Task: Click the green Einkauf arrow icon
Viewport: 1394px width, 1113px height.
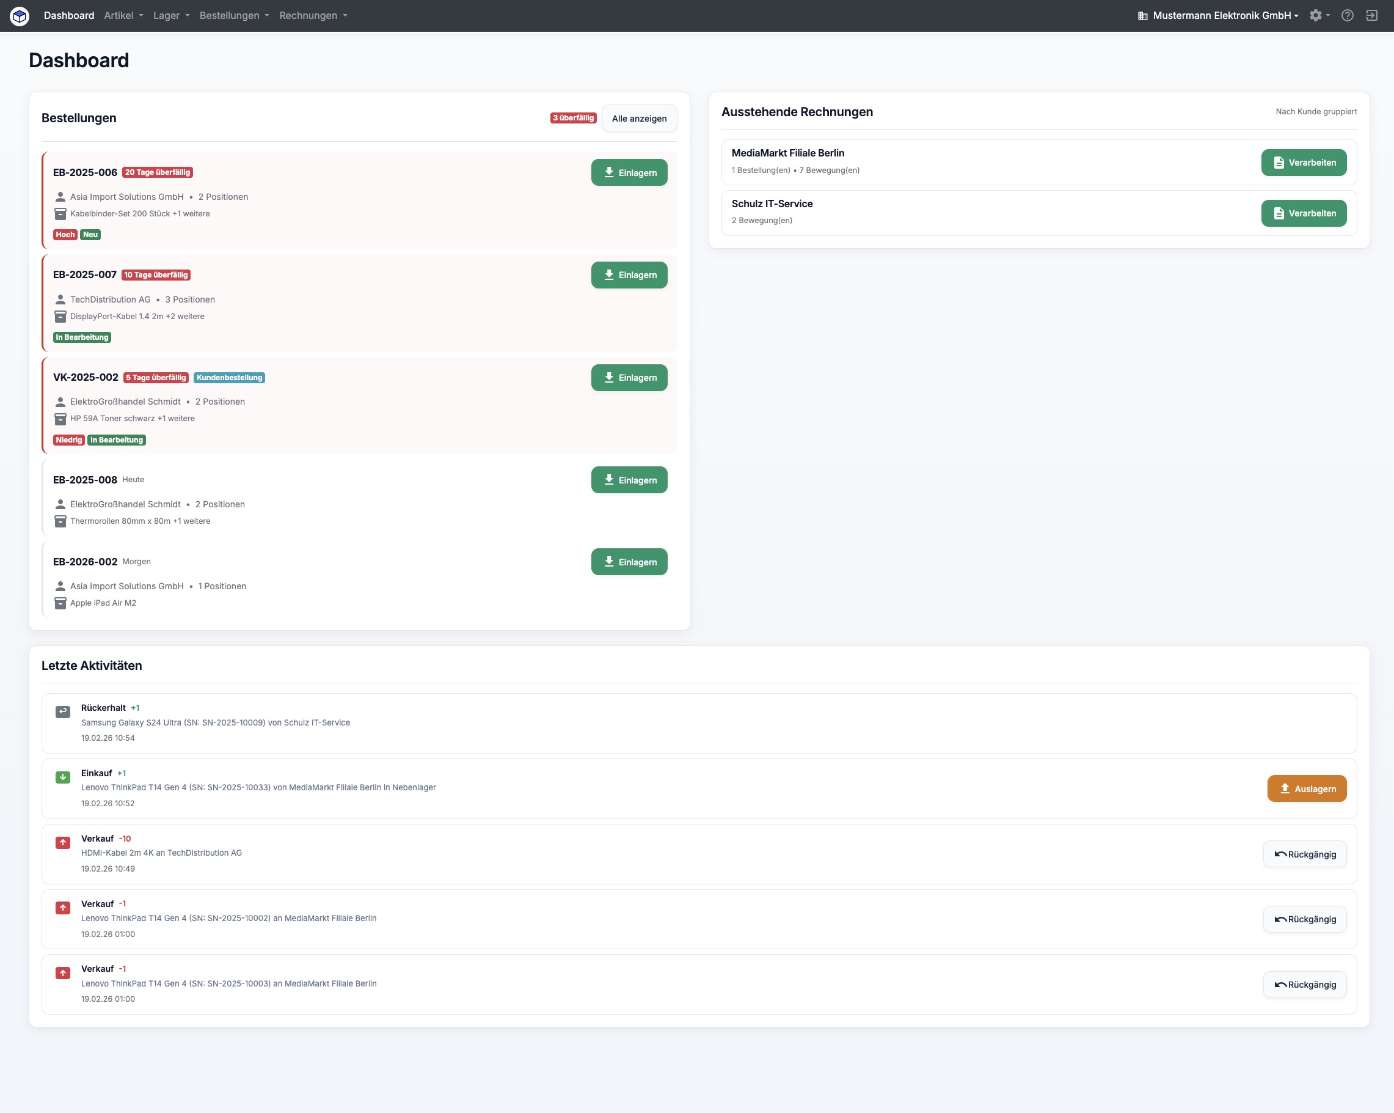Action: (x=63, y=776)
